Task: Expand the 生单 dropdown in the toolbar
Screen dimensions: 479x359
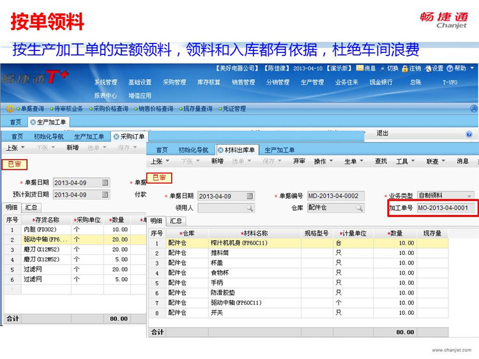Action: tap(365, 162)
